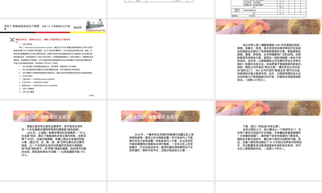Image resolution: width=322 pixels, height=193 pixels.
Task: Click the paragraph starting 'MES ( Manufacturing Execution System )'
Action: (x=53, y=55)
